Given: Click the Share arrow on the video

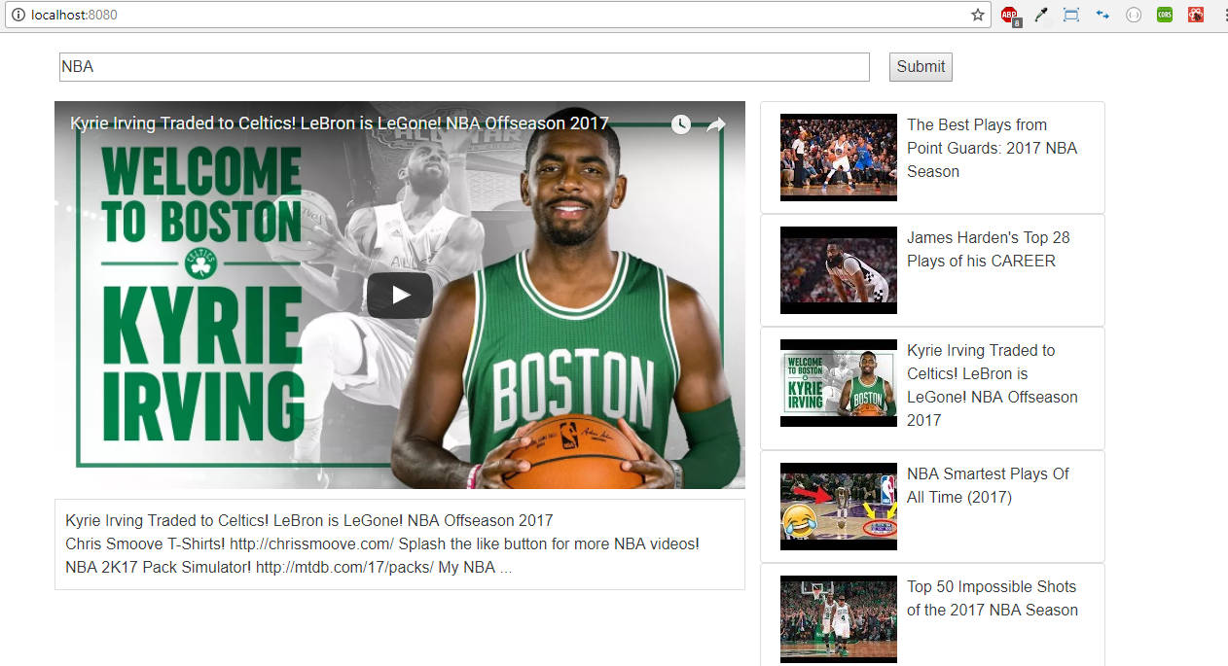Looking at the screenshot, I should 716,124.
